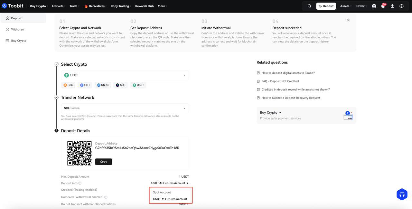Open the Select Crypto USDT dropdown

pyautogui.click(x=125, y=75)
